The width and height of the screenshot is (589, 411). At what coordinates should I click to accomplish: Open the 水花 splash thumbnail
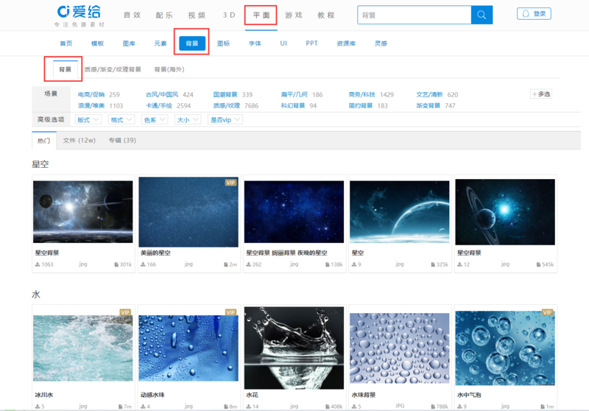pos(294,348)
